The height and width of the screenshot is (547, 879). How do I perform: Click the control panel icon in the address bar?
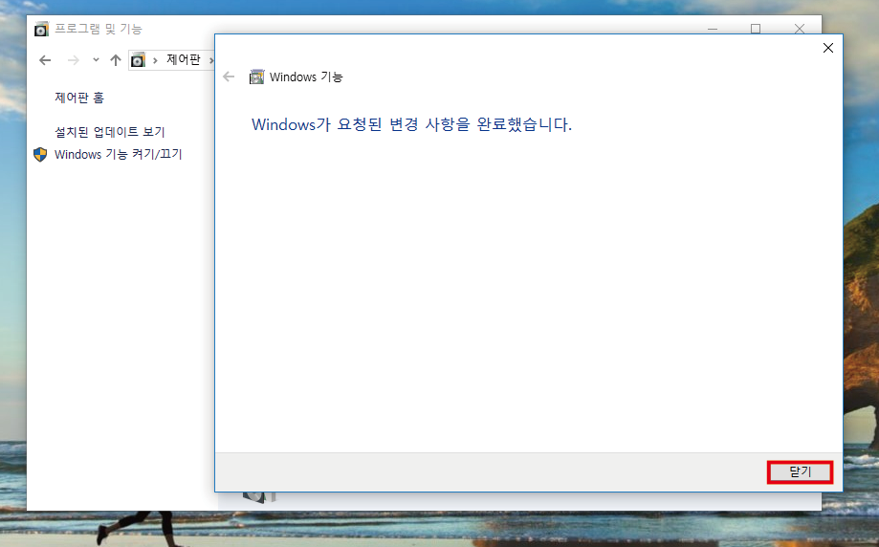(138, 60)
